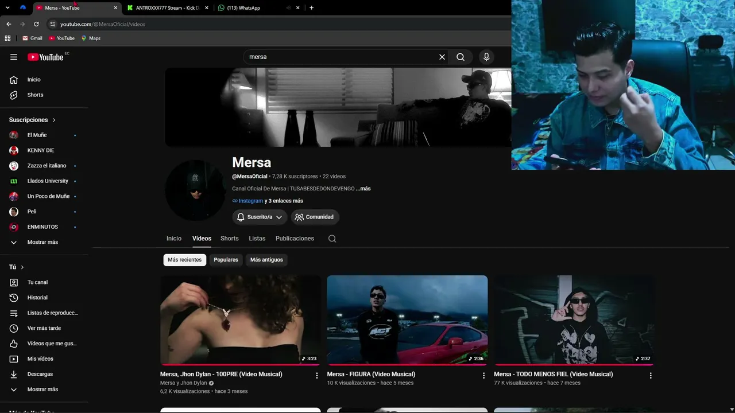The width and height of the screenshot is (735, 413).
Task: Open Videos que me gustan playlist
Action: point(44,344)
